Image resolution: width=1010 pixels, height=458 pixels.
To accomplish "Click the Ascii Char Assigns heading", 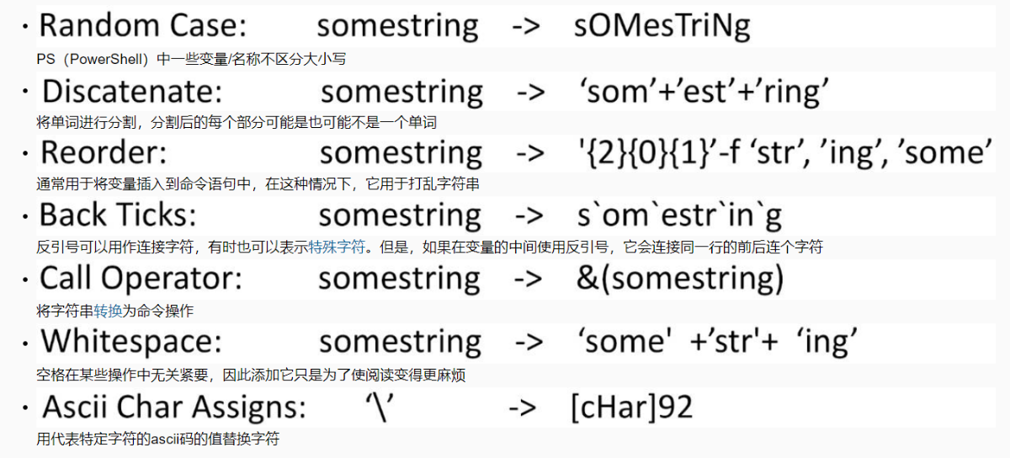I will pyautogui.click(x=174, y=407).
